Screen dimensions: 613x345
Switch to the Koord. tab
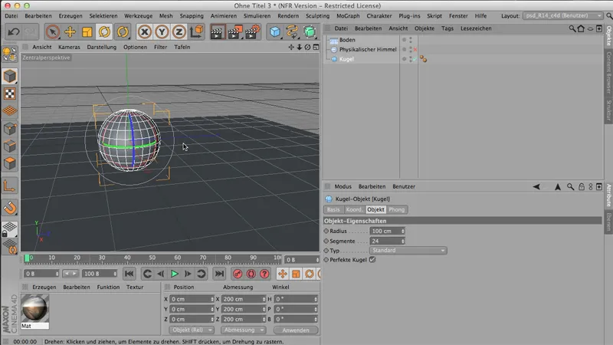pos(354,209)
